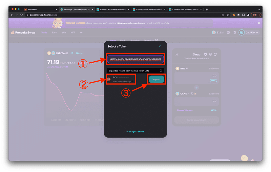Open Manage Tokens
271x172 pixels.
tap(135, 132)
